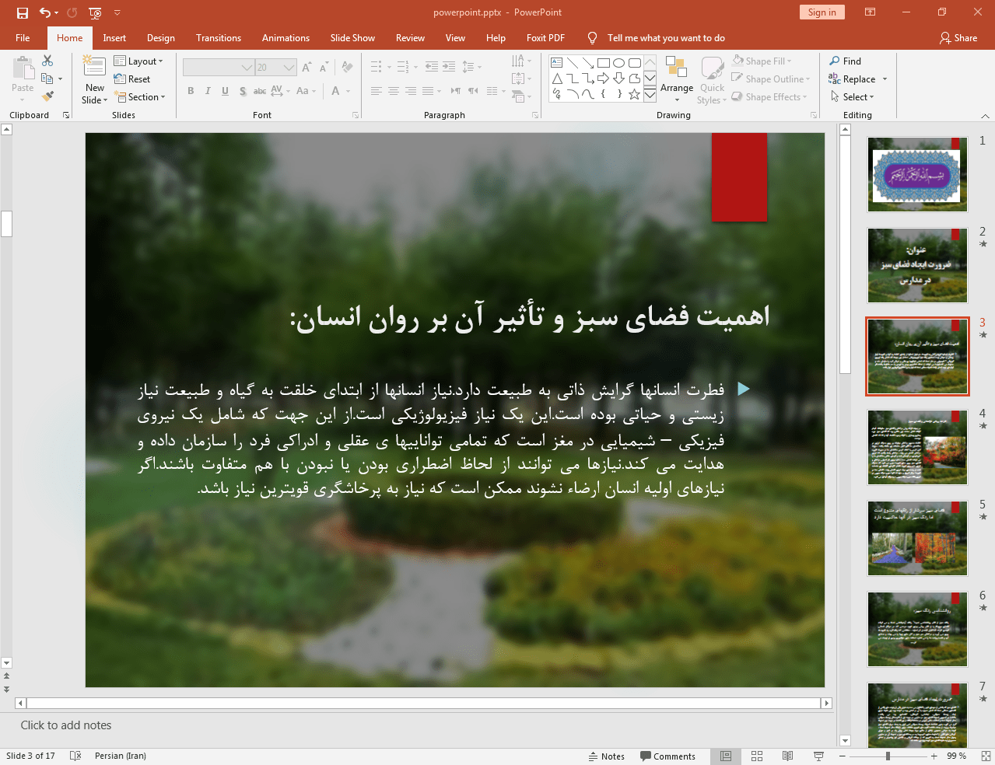Increase list indent level
This screenshot has height=765, width=995.
pos(449,67)
